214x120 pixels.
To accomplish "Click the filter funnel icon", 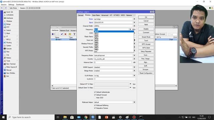I will (x=74, y=34).
